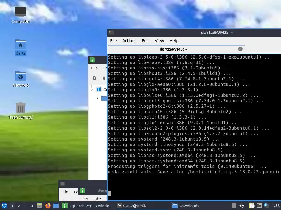281x210 pixels.
Task: Click the zipper icon of the bottom archiver window
Action: click(82, 191)
